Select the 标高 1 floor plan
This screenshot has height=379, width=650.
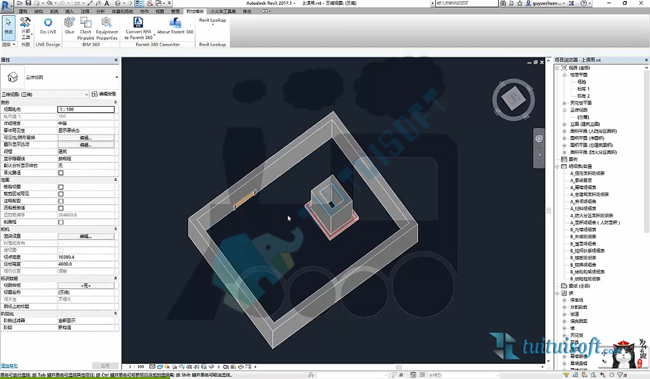(x=584, y=89)
